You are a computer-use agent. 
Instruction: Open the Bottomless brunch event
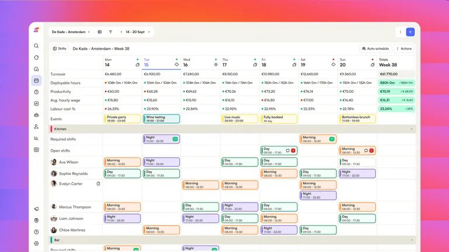coord(357,119)
